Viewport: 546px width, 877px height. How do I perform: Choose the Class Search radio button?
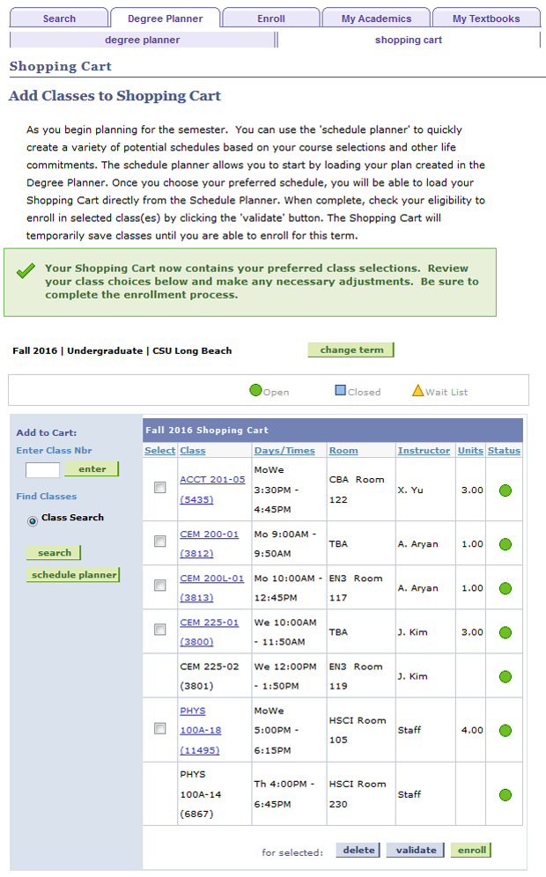33,520
